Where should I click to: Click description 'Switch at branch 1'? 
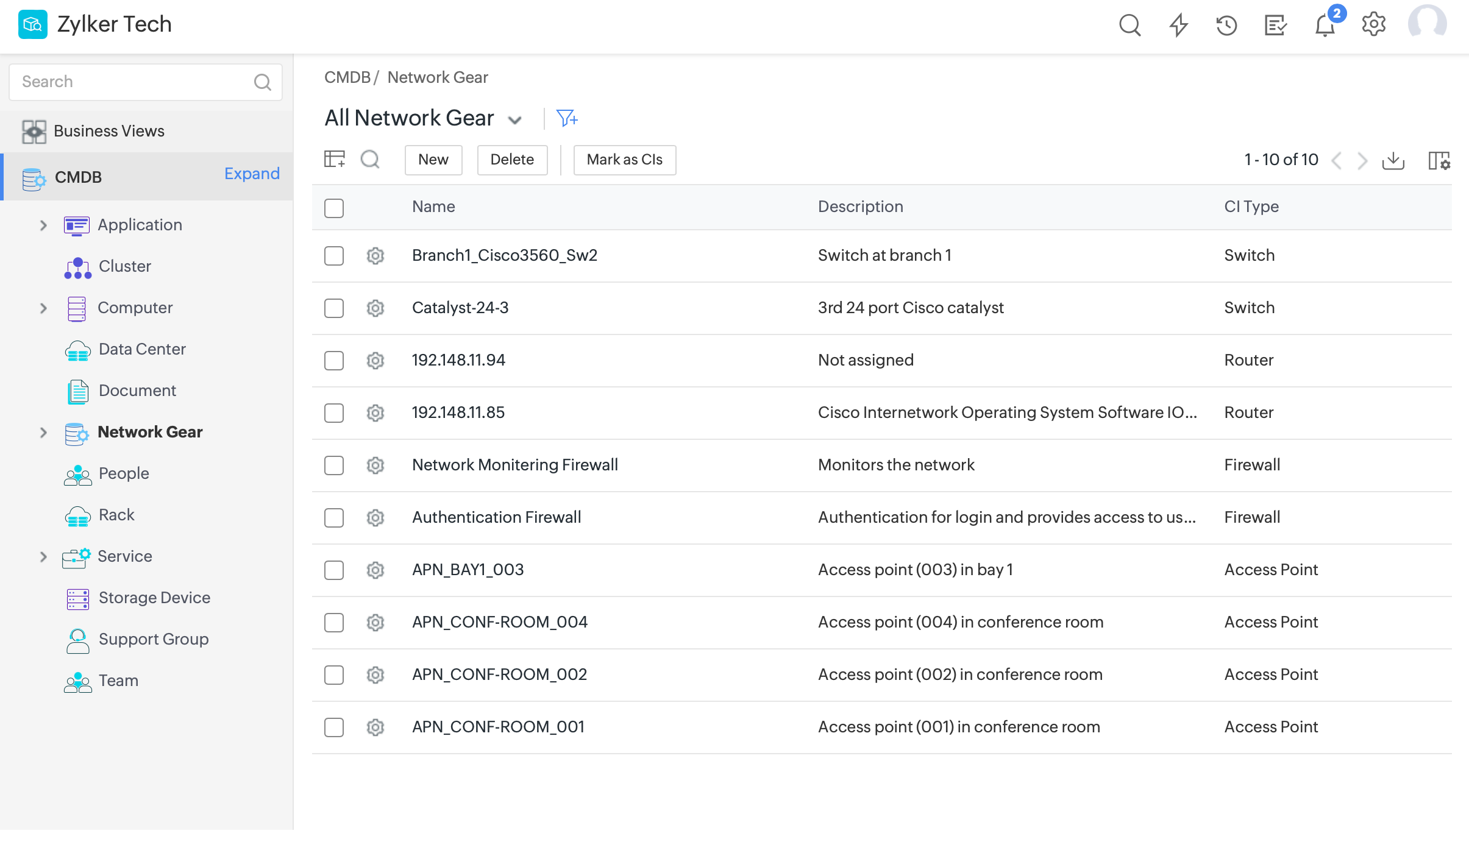pyautogui.click(x=884, y=255)
